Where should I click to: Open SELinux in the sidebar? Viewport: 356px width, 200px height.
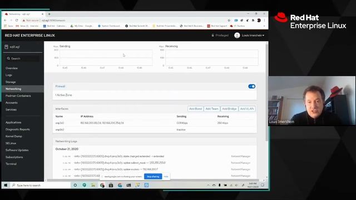(x=11, y=143)
